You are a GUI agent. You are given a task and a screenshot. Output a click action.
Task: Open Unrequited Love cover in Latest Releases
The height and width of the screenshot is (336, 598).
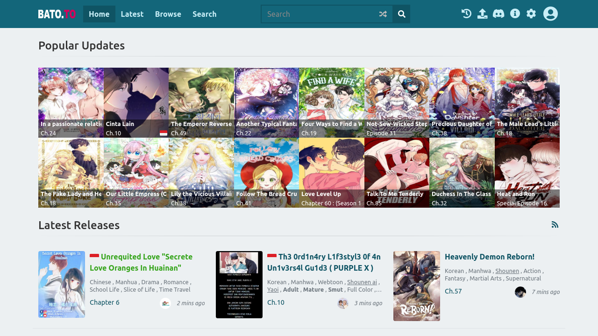tap(62, 284)
